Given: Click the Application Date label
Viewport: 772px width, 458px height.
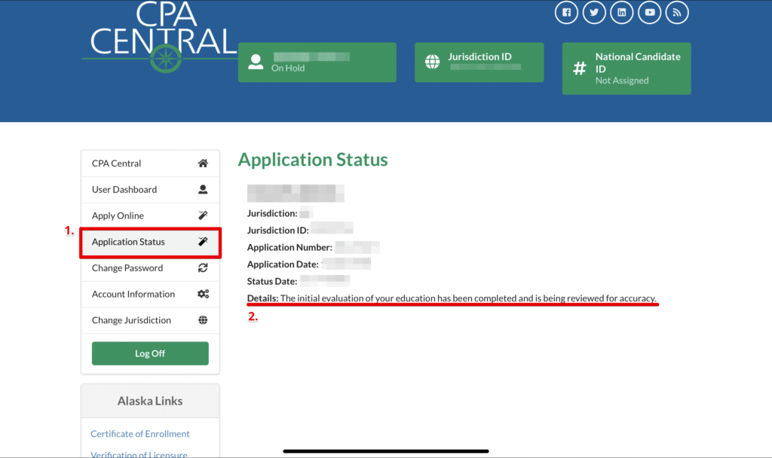Looking at the screenshot, I should pos(283,264).
